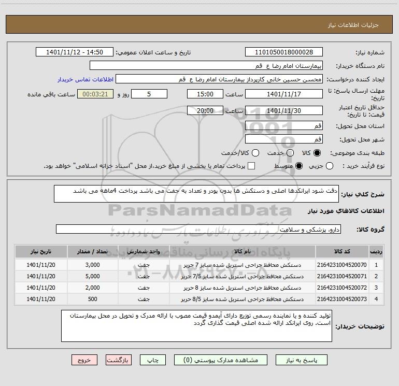
Task: Click the size 7 surgical glove item name
Action: click(243, 265)
